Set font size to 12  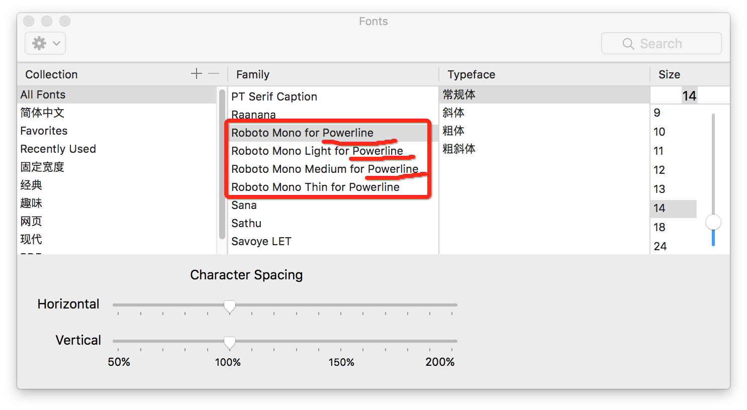point(674,170)
